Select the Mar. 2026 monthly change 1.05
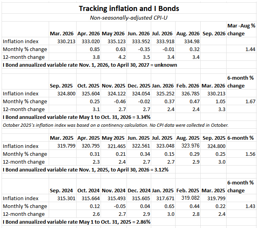The width and height of the screenshot is (260, 228). pyautogui.click(x=220, y=101)
